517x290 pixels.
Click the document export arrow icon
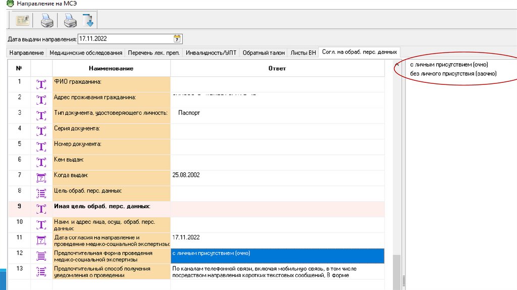click(88, 21)
